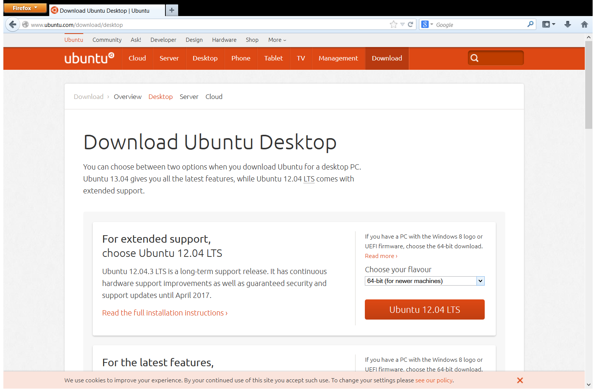Open the Ask! link in top bar
Viewport: 596px width, 392px height.
pos(136,40)
